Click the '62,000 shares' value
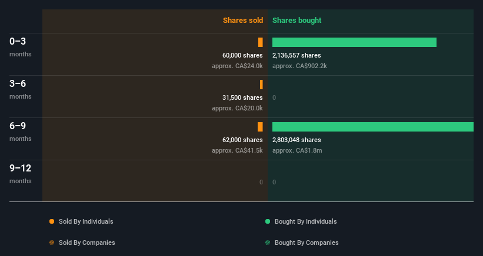 pyautogui.click(x=242, y=140)
